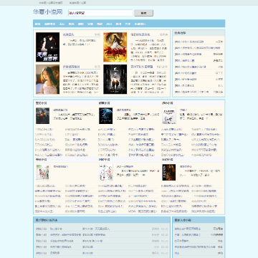Open the fiery orange cover with white-robed figure
This screenshot has height=258, width=258.
(x=115, y=47)
